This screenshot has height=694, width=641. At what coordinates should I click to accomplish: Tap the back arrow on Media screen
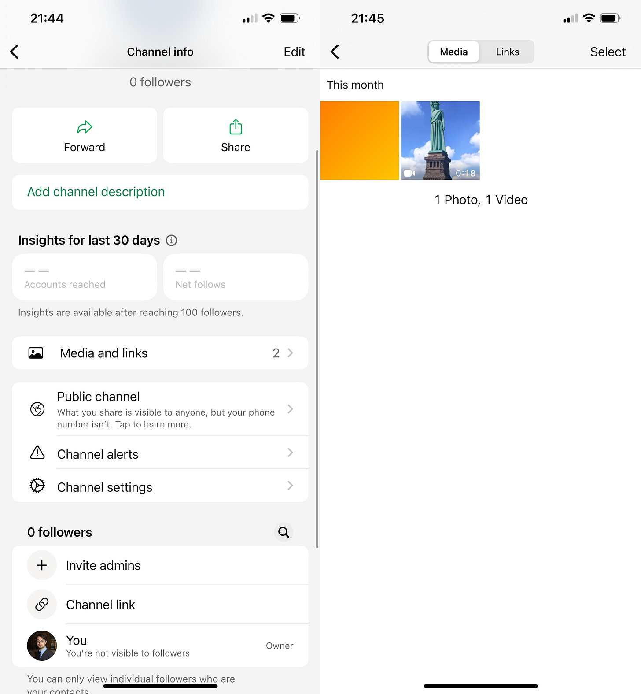[335, 52]
